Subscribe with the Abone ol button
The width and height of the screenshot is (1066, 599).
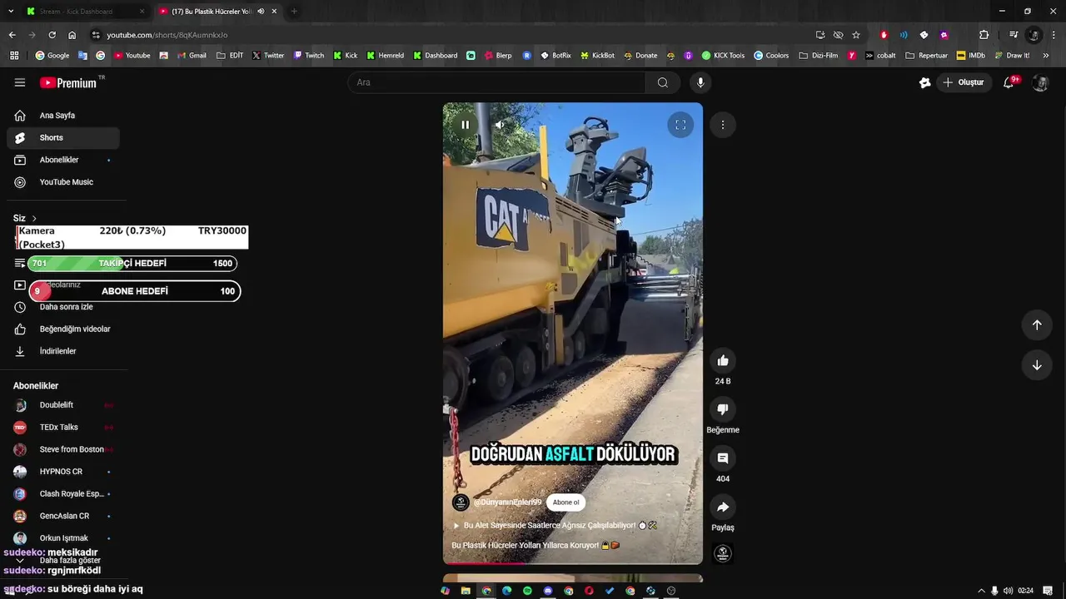coord(565,502)
